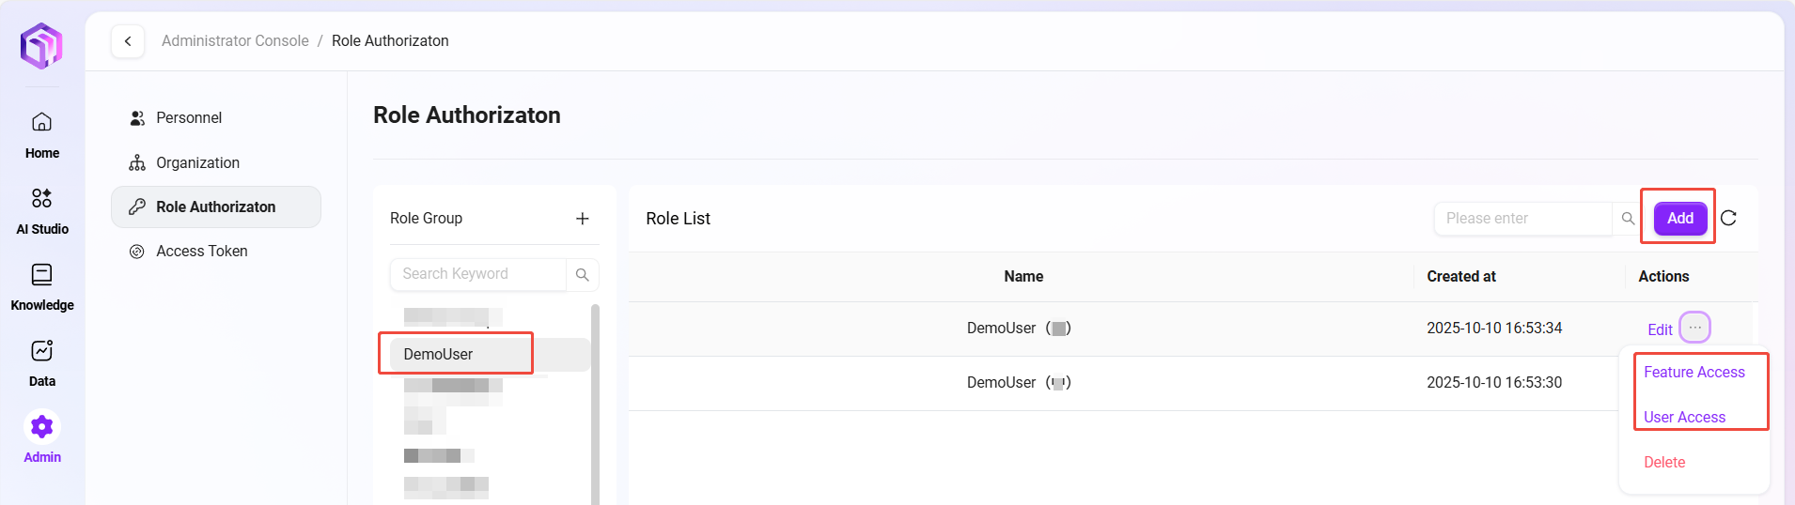
Task: Click the back arrow button
Action: (x=128, y=41)
